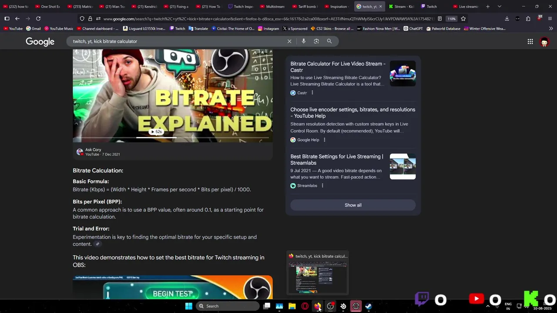Switch to the Inspiration tab
Viewport: 557px width, 313px height.
click(336, 7)
